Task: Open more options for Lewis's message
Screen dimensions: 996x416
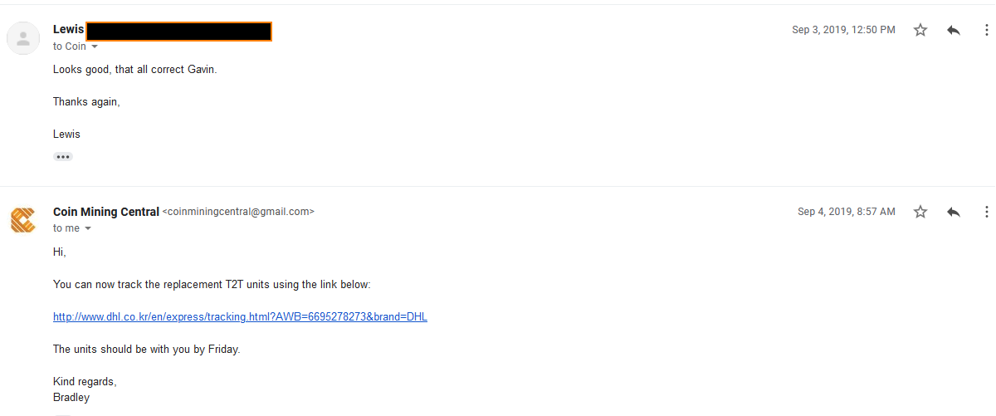Action: tap(986, 30)
